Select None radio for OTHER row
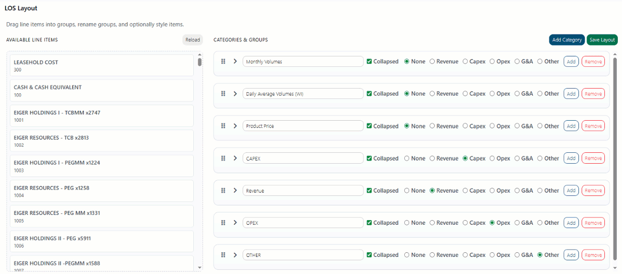The height and width of the screenshot is (274, 622). 407,255
